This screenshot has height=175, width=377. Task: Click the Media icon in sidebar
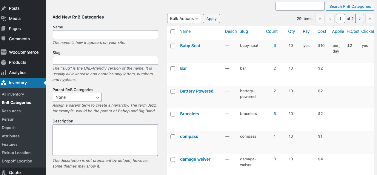click(4, 19)
